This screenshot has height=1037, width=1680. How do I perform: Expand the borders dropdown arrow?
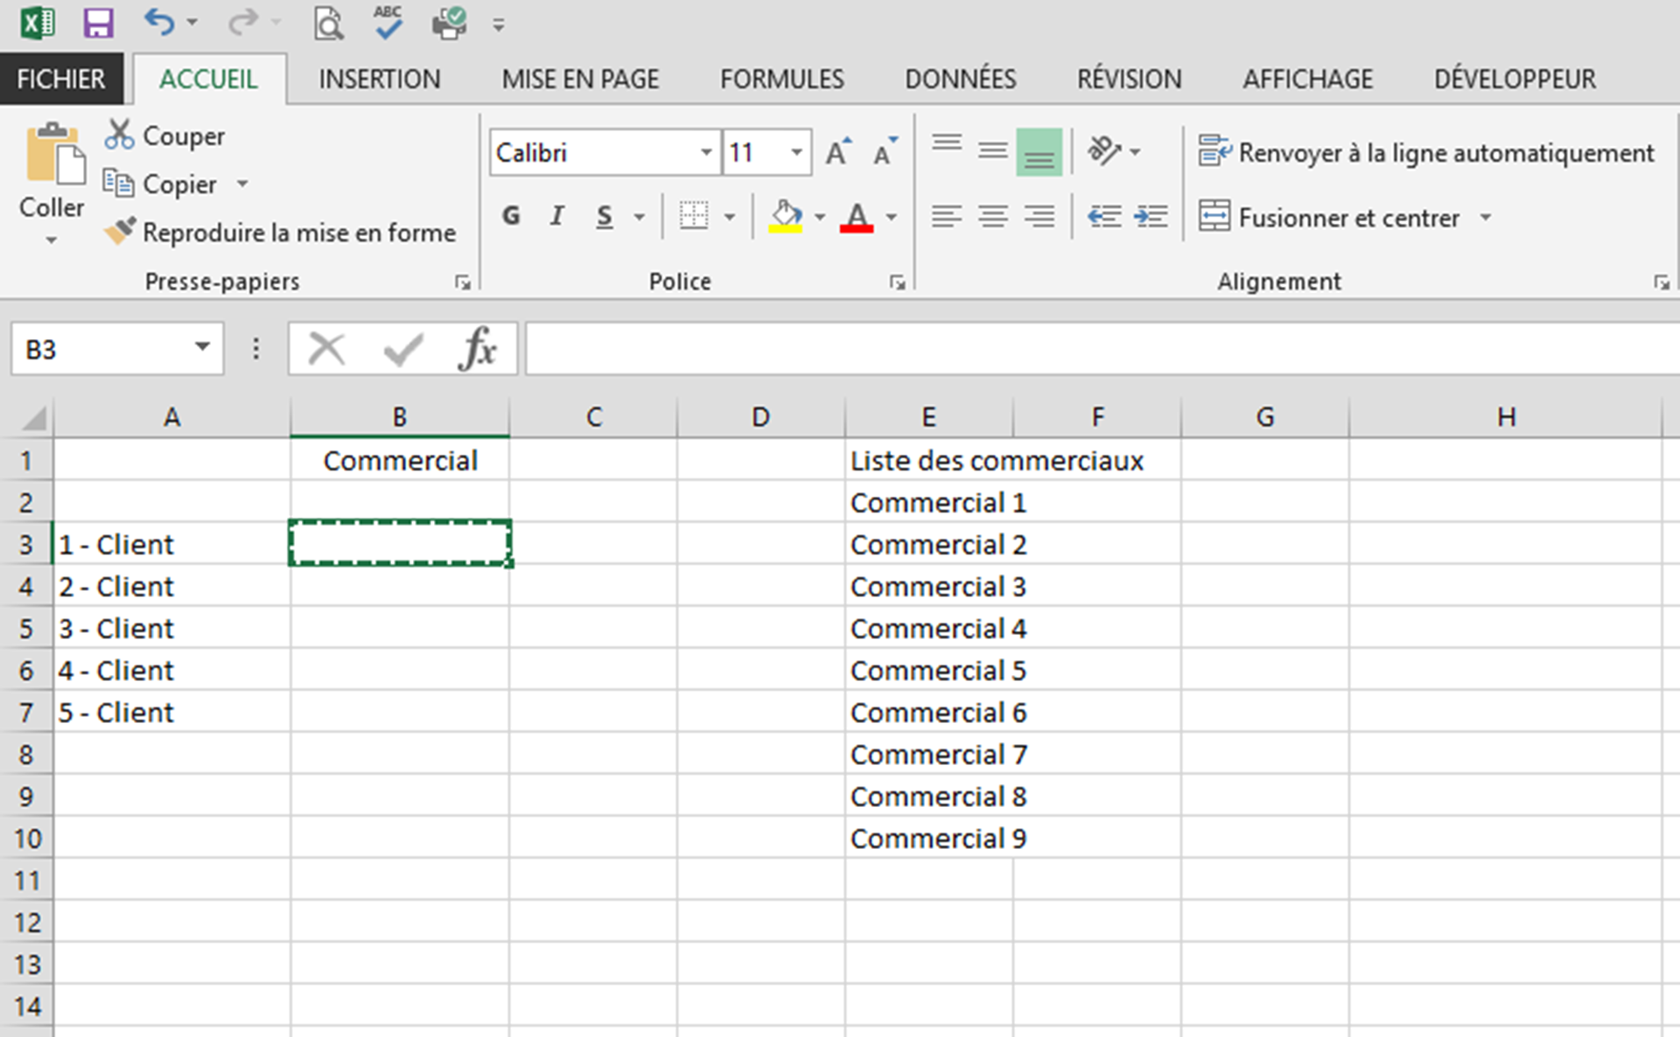coord(730,217)
